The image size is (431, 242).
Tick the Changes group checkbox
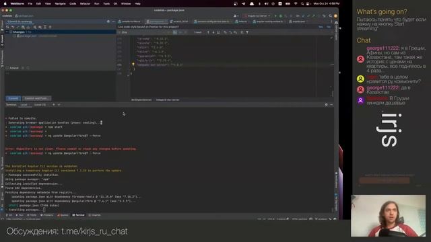point(11,32)
